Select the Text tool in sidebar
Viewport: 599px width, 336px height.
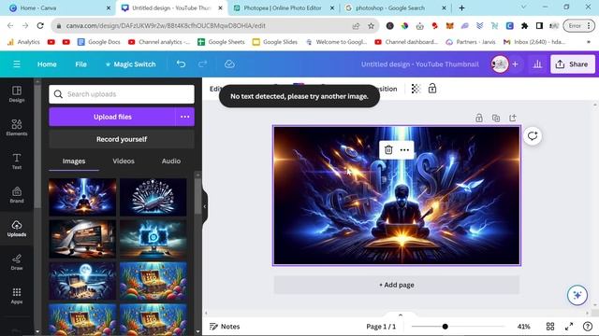pos(17,161)
